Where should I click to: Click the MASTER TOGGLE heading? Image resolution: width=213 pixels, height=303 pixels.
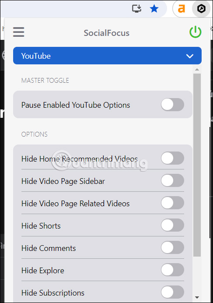pos(45,81)
